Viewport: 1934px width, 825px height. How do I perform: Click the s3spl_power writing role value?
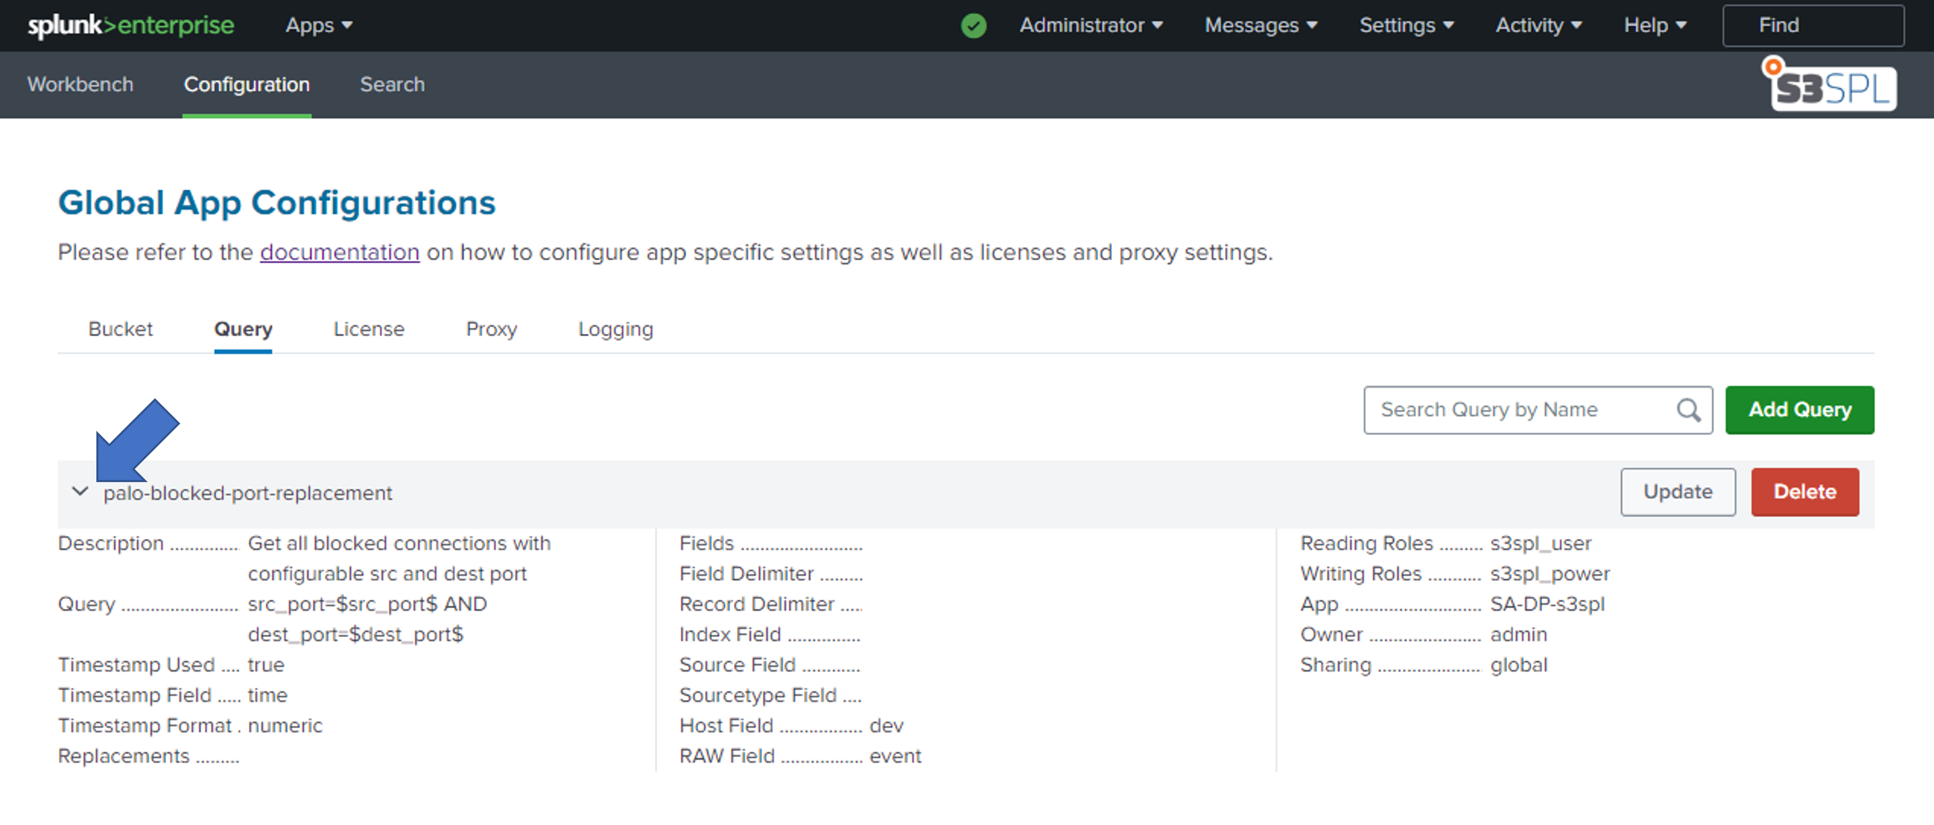(x=1550, y=574)
